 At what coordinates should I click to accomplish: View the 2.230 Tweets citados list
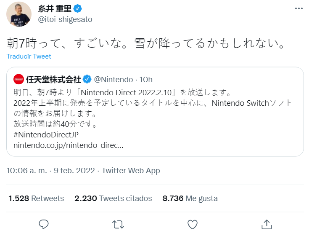tap(113, 198)
